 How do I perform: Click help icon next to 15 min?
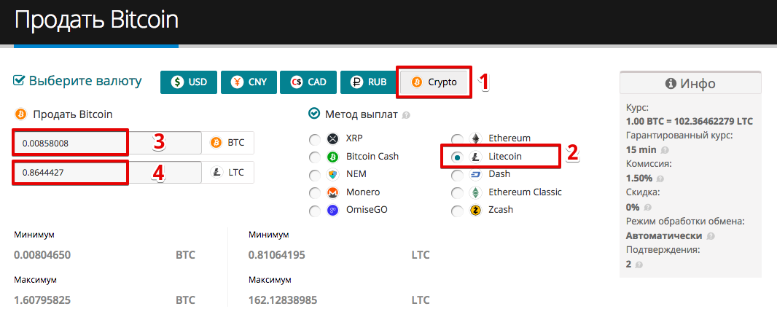click(665, 149)
